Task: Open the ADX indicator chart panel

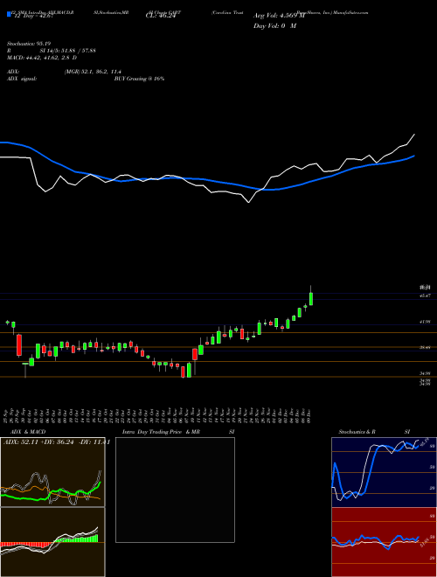Action: tap(52, 472)
